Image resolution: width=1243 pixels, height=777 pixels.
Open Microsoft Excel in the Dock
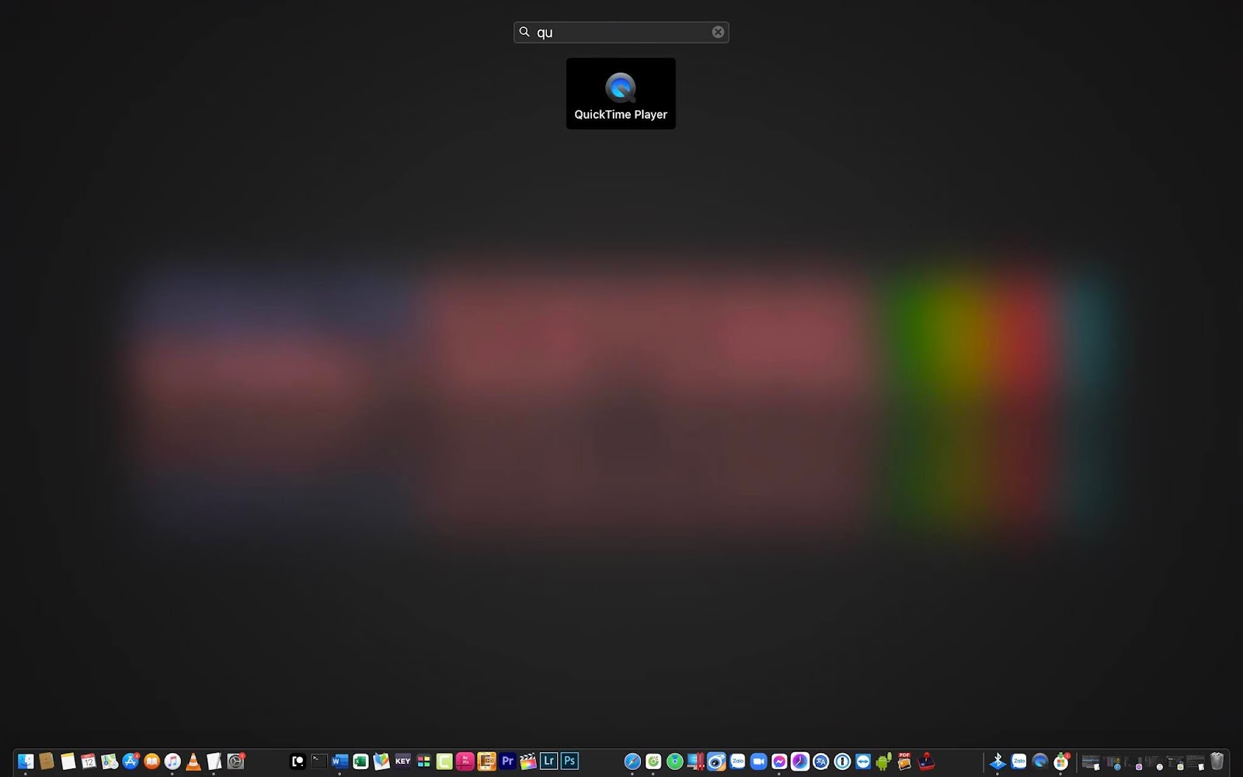click(360, 761)
